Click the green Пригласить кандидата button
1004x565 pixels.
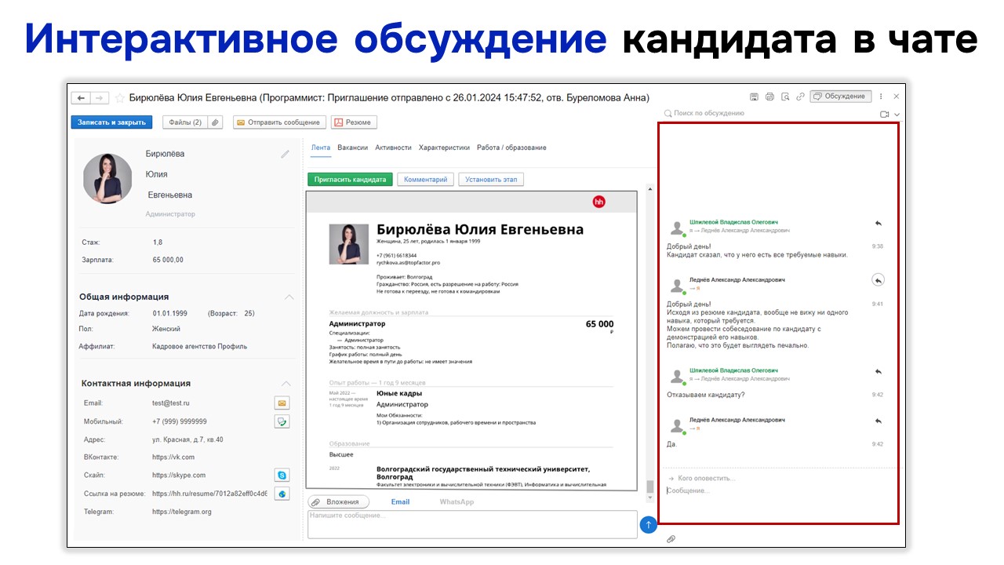(x=349, y=180)
